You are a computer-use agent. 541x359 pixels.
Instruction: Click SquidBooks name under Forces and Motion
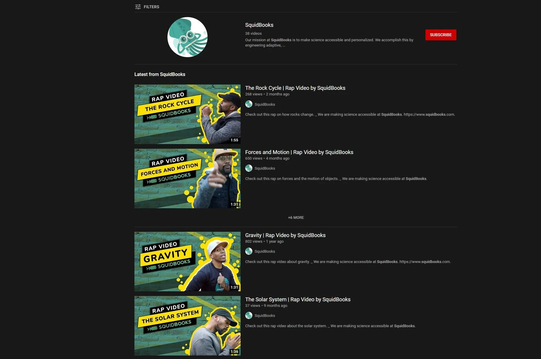point(265,168)
